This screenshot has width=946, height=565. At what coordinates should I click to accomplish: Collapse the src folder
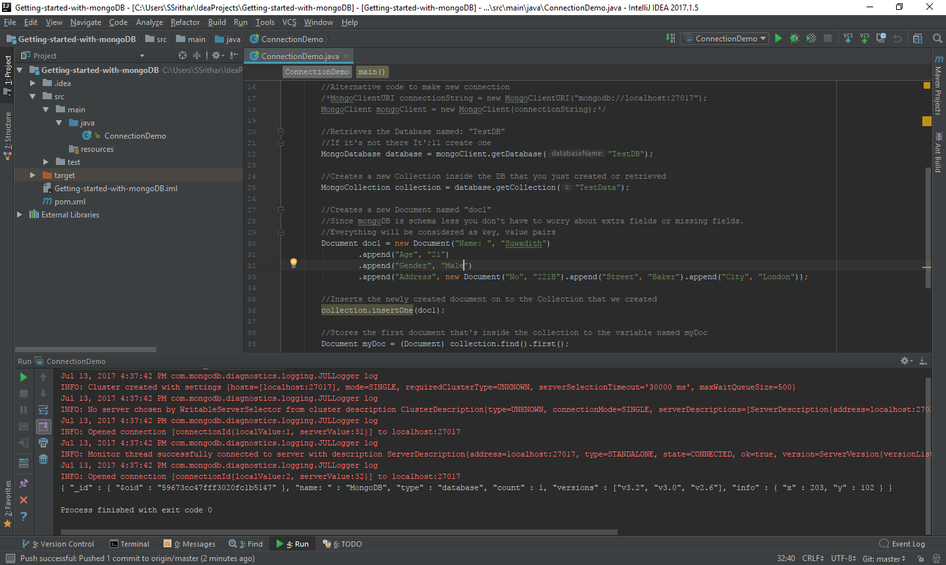click(33, 97)
